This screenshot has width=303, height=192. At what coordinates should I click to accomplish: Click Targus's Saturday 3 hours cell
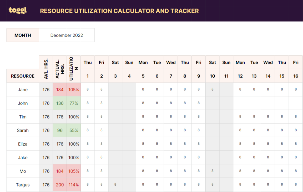[x=115, y=184]
